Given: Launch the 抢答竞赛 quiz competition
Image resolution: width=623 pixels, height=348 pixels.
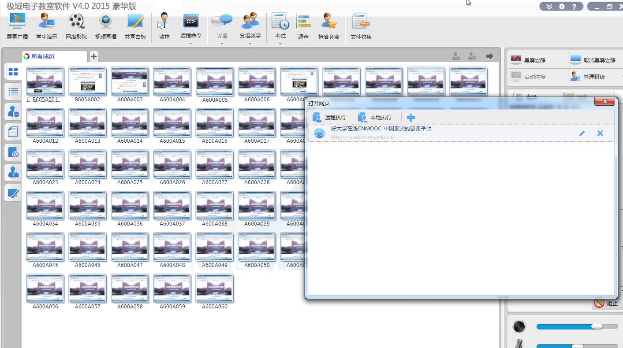Looking at the screenshot, I should point(328,26).
